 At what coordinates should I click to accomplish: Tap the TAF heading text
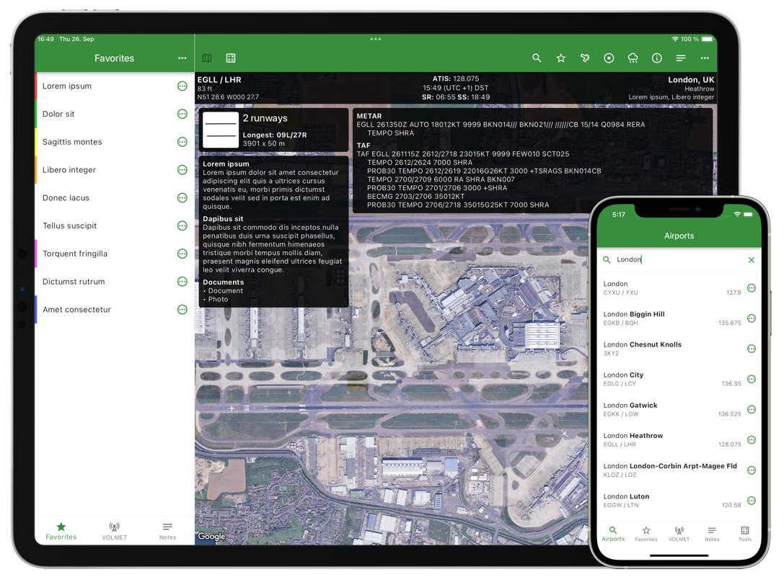[x=364, y=146]
